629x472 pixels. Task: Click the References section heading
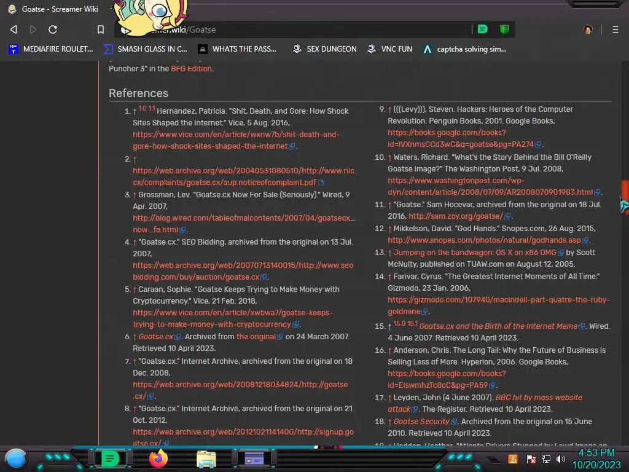pyautogui.click(x=138, y=93)
